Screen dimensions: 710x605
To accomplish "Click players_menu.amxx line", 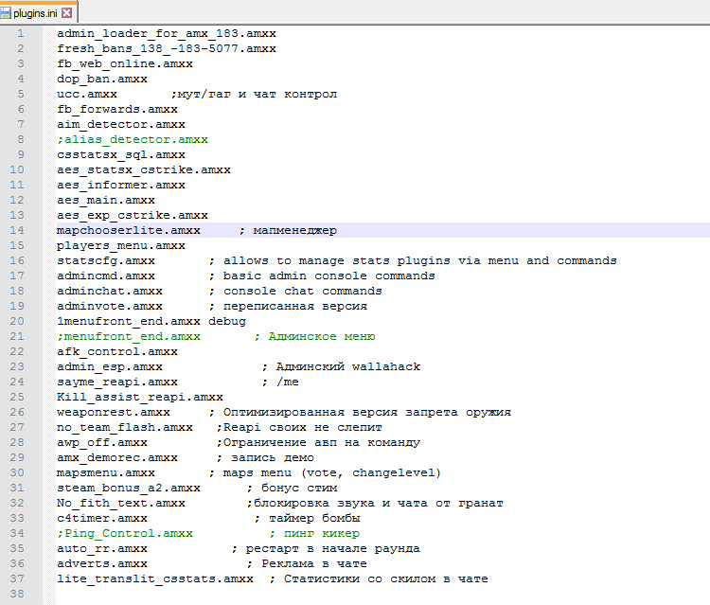I will [121, 245].
